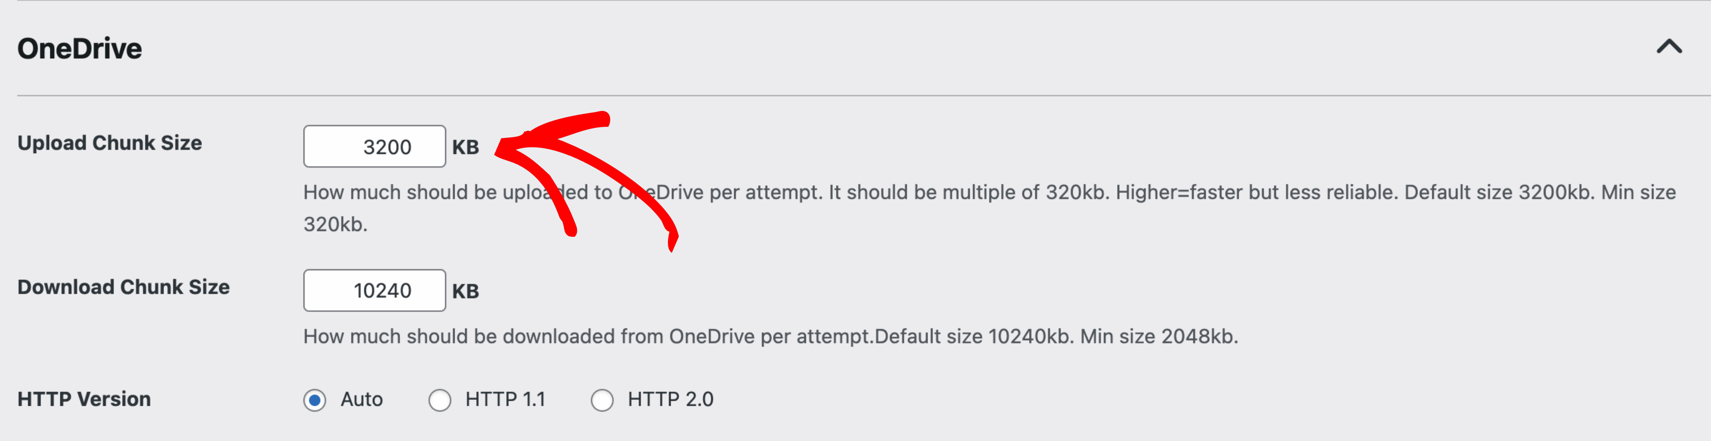1711x441 pixels.
Task: Click the HTTP Version label
Action: tap(84, 399)
